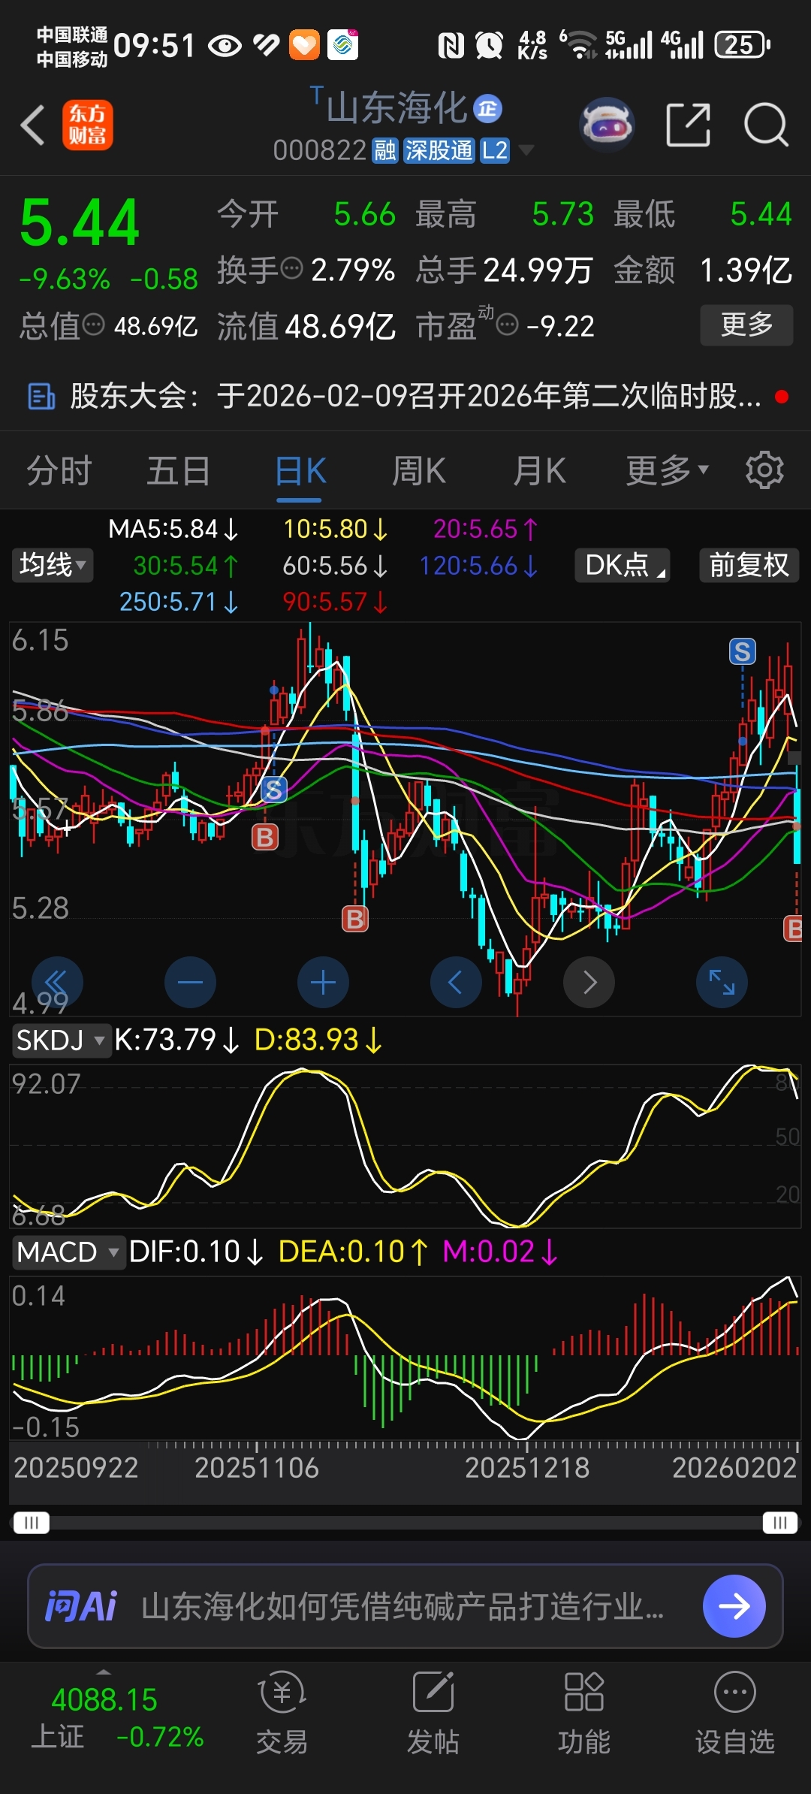Tap the battery 25 status indicator
The height and width of the screenshot is (1794, 811).
pyautogui.click(x=743, y=45)
